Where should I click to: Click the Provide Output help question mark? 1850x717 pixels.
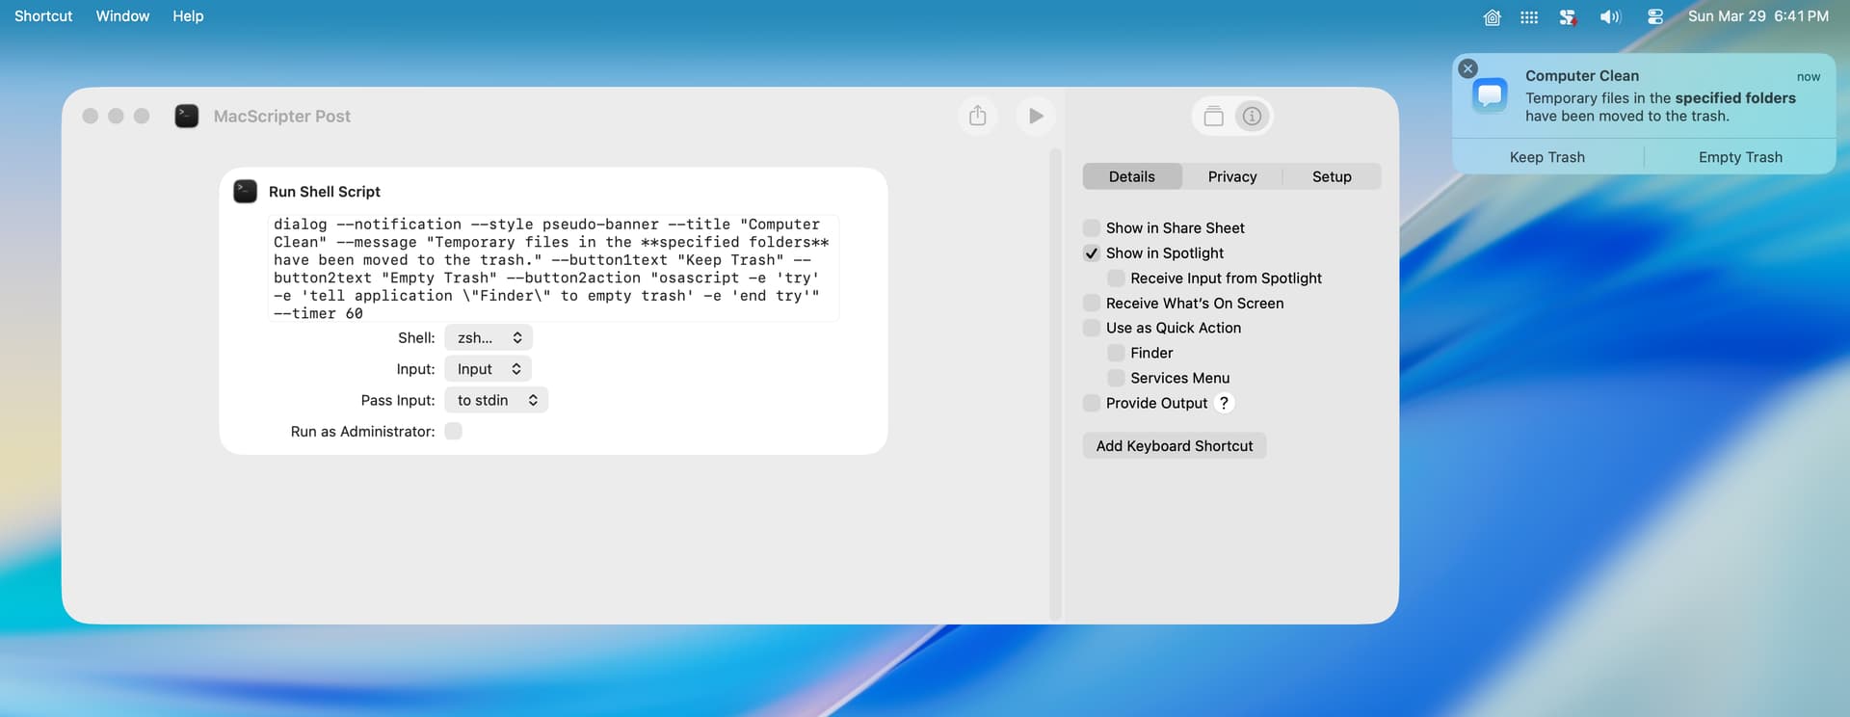tap(1224, 403)
